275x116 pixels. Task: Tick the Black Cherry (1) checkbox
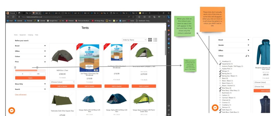coord(220,83)
